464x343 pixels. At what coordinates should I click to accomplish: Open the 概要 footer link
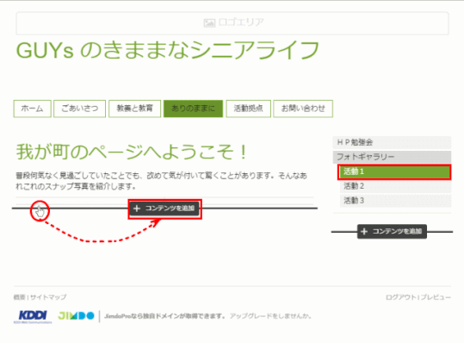(20, 297)
